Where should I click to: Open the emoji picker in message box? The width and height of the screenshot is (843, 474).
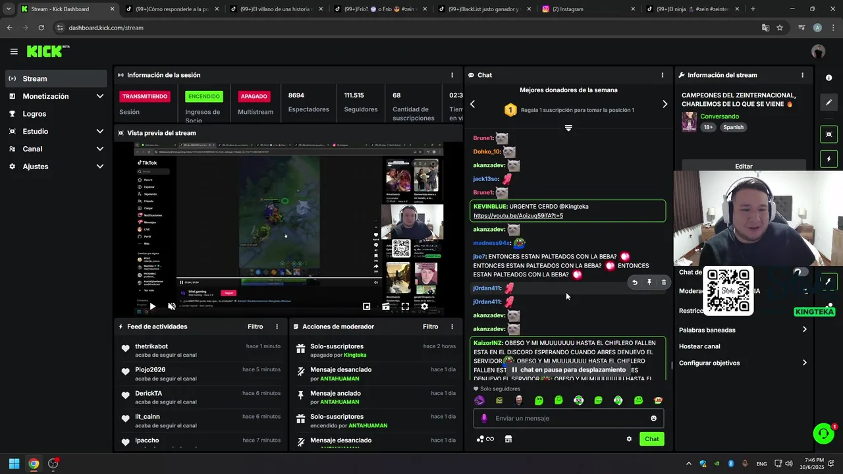click(653, 418)
